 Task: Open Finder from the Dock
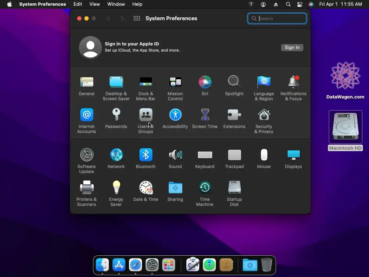(102, 265)
